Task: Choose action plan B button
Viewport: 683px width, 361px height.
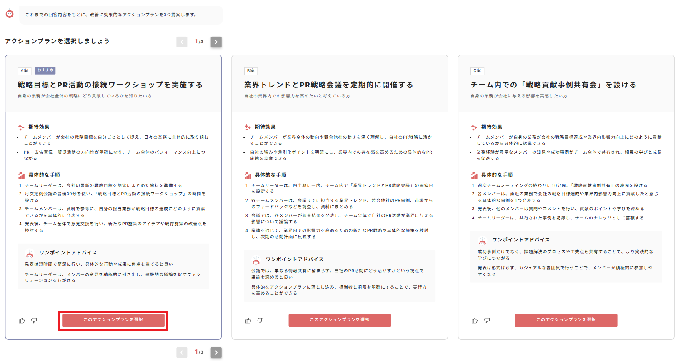Action: tap(340, 320)
